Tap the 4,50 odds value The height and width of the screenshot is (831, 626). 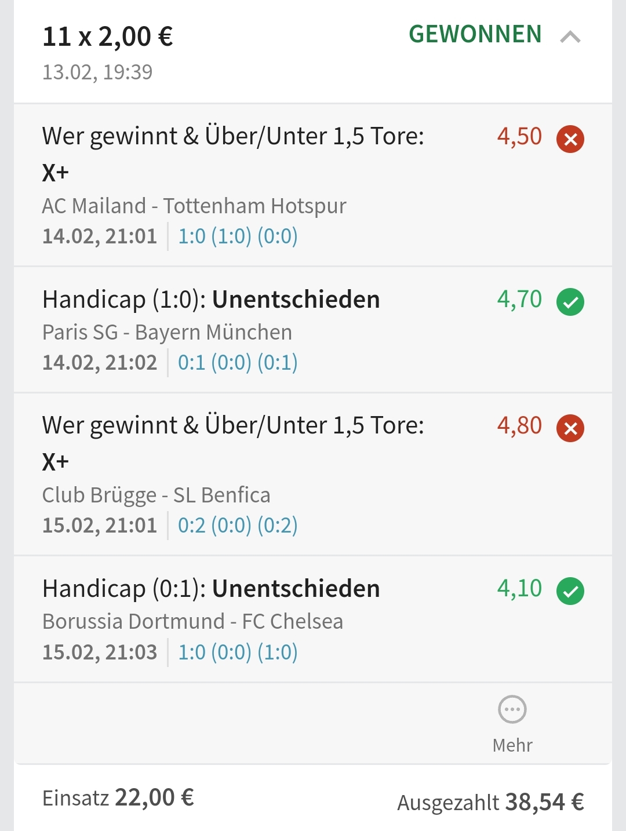tap(519, 137)
